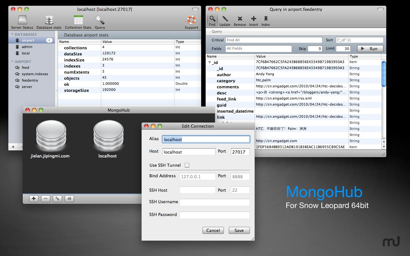This screenshot has height=256, width=410.
Task: Select the numExtents stats row
Action: pyautogui.click(x=129, y=72)
